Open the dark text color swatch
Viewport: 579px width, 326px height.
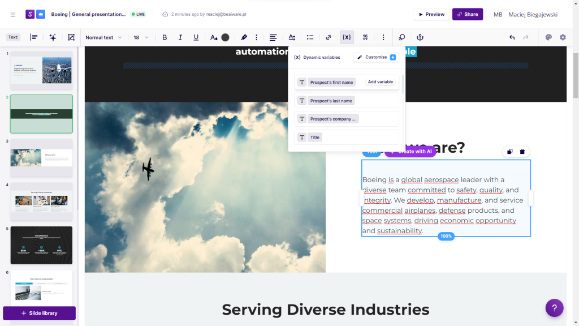[225, 37]
